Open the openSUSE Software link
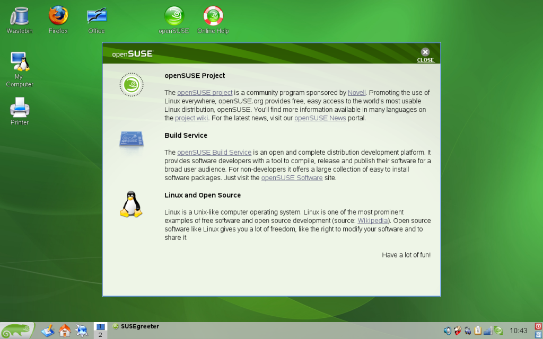Screen dimensions: 543x339 292,178
